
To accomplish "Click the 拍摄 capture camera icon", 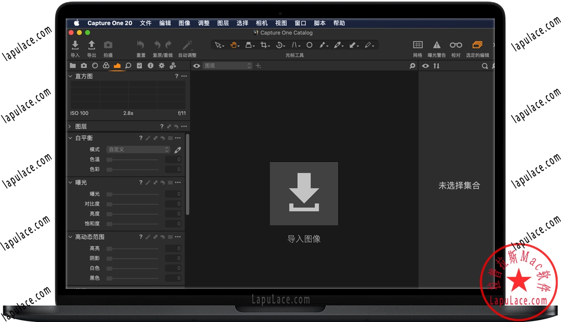I will (108, 45).
